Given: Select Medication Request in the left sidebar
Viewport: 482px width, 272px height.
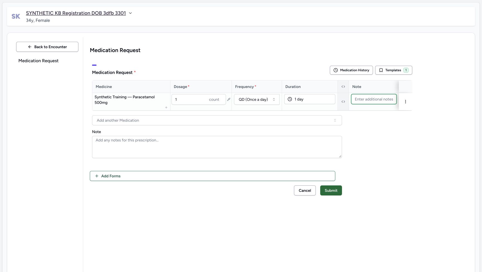Looking at the screenshot, I should point(38,61).
